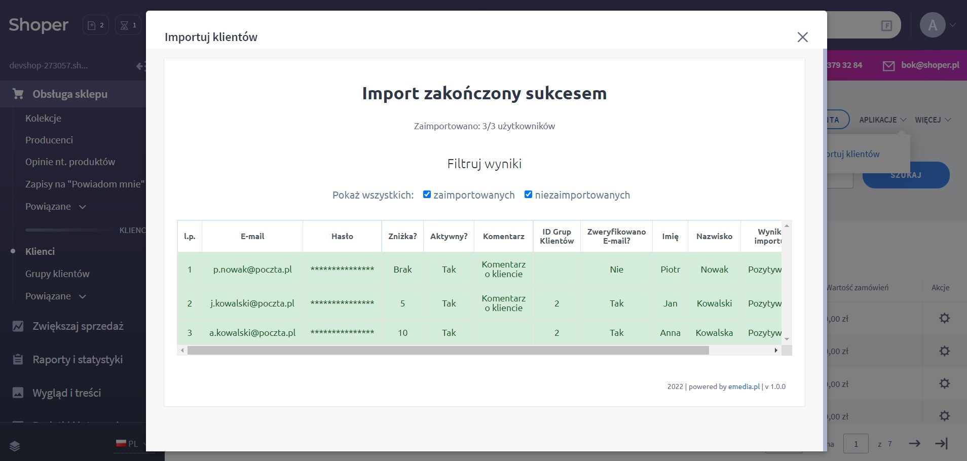Click the Shoper logo
967x461 pixels.
(x=39, y=25)
